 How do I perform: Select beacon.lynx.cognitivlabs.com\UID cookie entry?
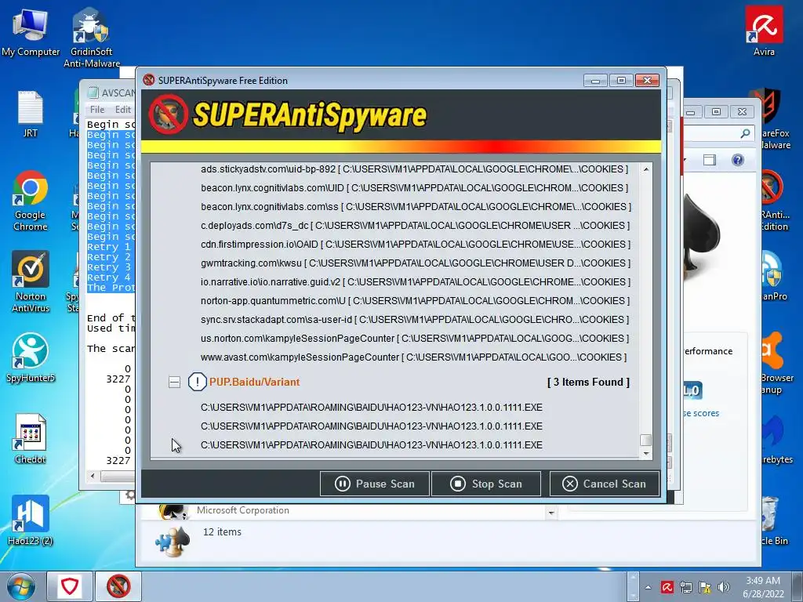[414, 188]
